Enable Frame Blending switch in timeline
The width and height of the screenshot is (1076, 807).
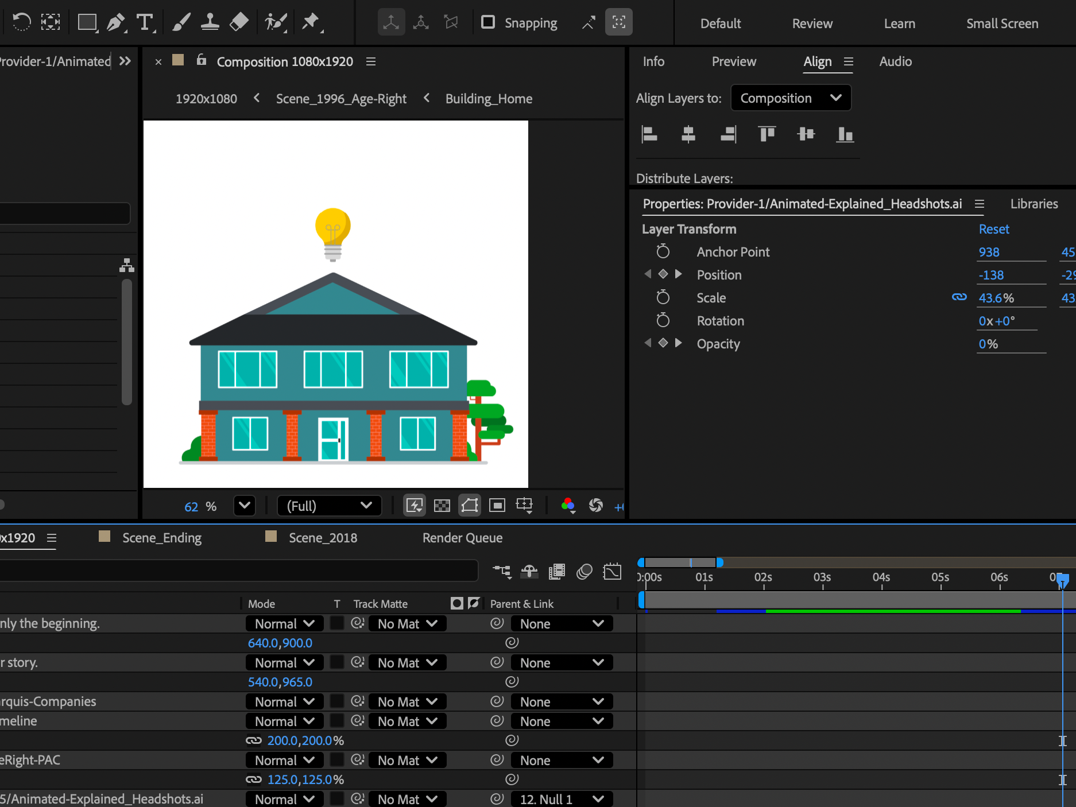[x=557, y=571]
